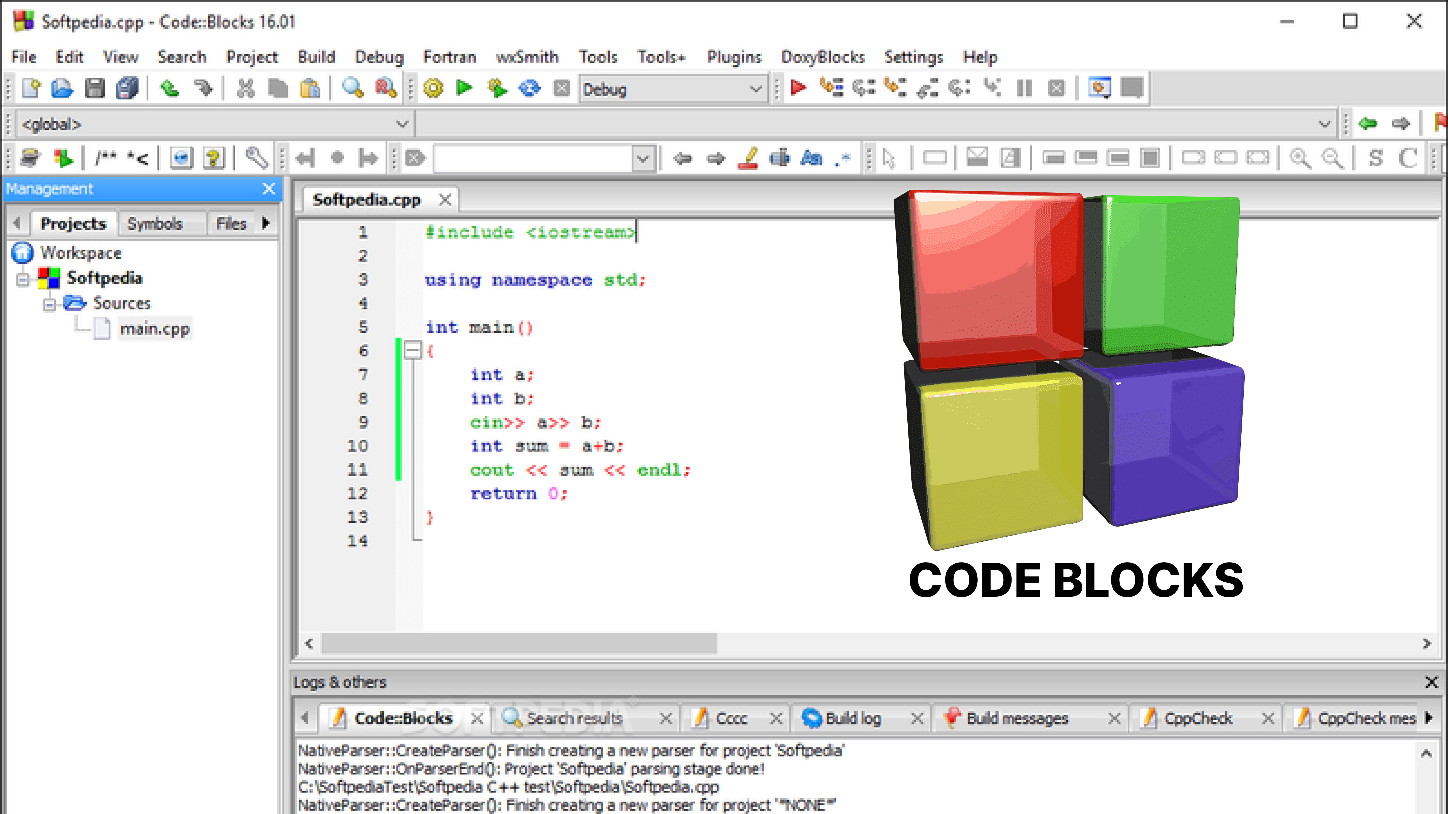
Task: Open the DoxyBlocks menu
Action: point(822,57)
